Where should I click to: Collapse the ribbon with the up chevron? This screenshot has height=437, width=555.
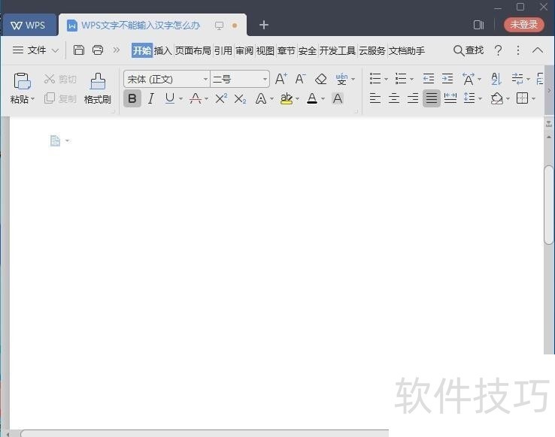pos(538,50)
